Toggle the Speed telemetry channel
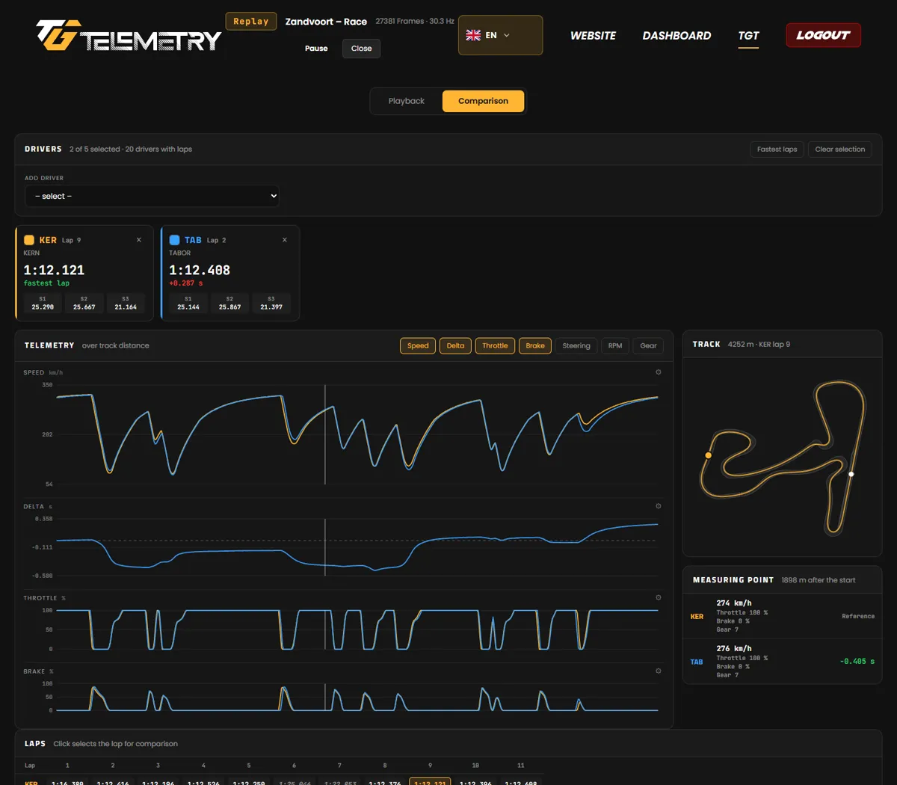Image resolution: width=897 pixels, height=785 pixels. 418,345
